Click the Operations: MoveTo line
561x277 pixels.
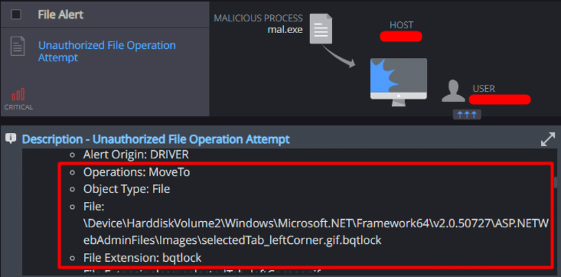pyautogui.click(x=136, y=172)
